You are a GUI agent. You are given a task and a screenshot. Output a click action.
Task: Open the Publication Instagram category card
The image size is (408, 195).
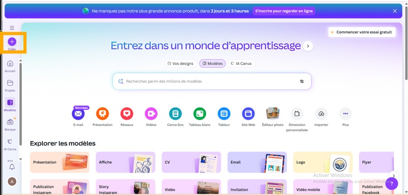pyautogui.click(x=60, y=187)
